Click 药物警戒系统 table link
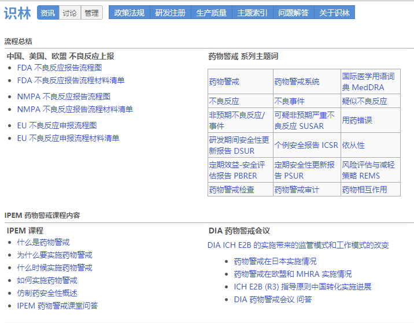 point(297,82)
